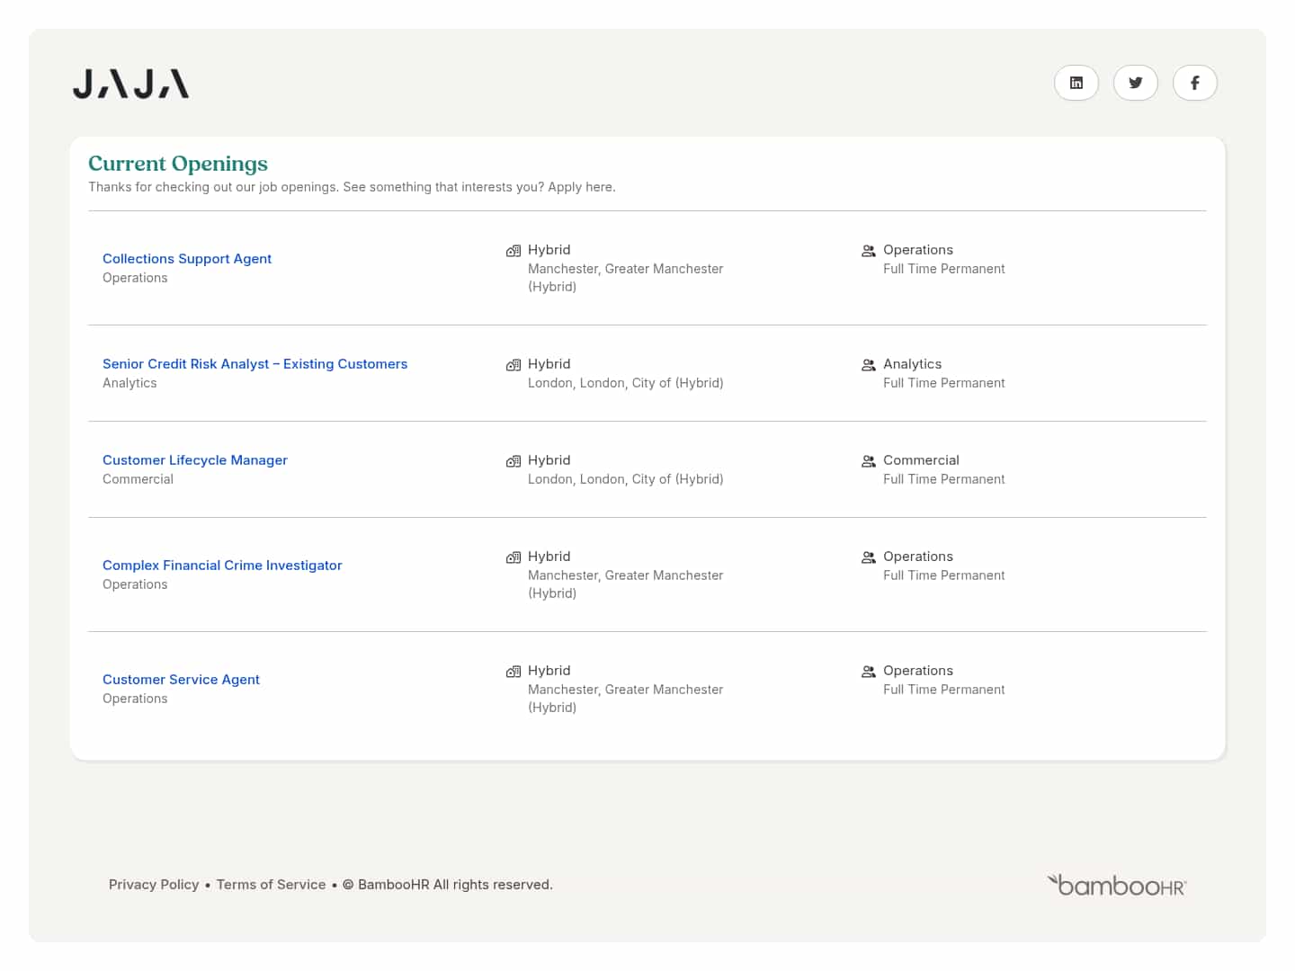
Task: Open the Collections Support Agent job
Action: coord(187,259)
